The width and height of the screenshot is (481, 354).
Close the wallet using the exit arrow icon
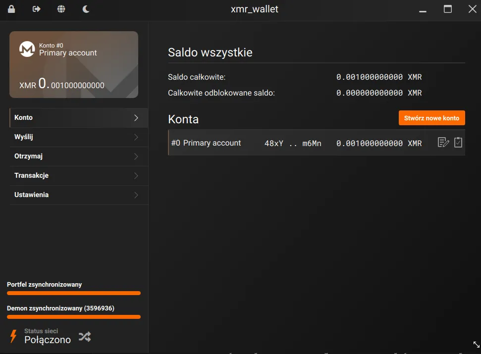[37, 9]
